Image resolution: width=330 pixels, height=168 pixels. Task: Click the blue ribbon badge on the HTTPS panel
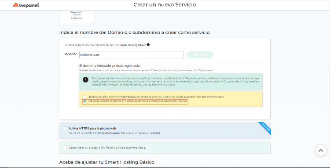click(265, 128)
